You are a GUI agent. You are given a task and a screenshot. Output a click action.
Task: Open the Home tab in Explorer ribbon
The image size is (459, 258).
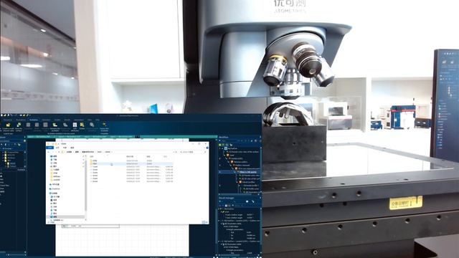pyautogui.click(x=57, y=148)
